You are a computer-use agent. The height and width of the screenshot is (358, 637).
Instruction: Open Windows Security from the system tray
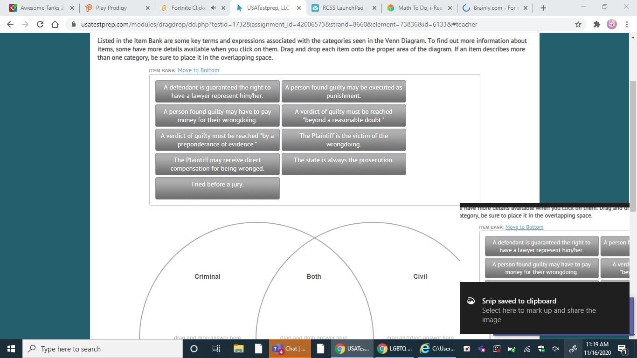[541, 349]
